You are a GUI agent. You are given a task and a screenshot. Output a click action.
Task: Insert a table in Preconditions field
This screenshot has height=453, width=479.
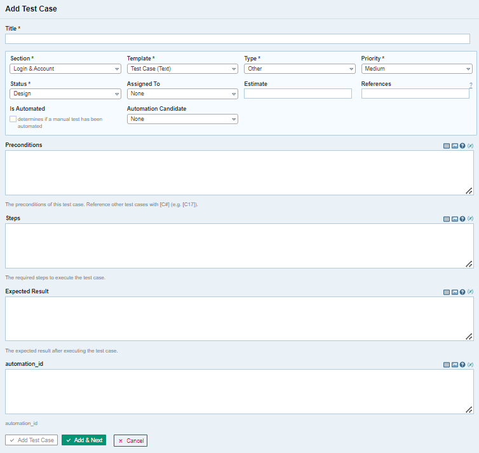(447, 146)
